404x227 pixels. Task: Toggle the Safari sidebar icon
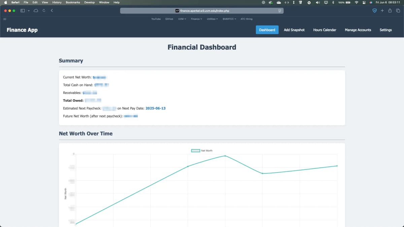tap(23, 11)
